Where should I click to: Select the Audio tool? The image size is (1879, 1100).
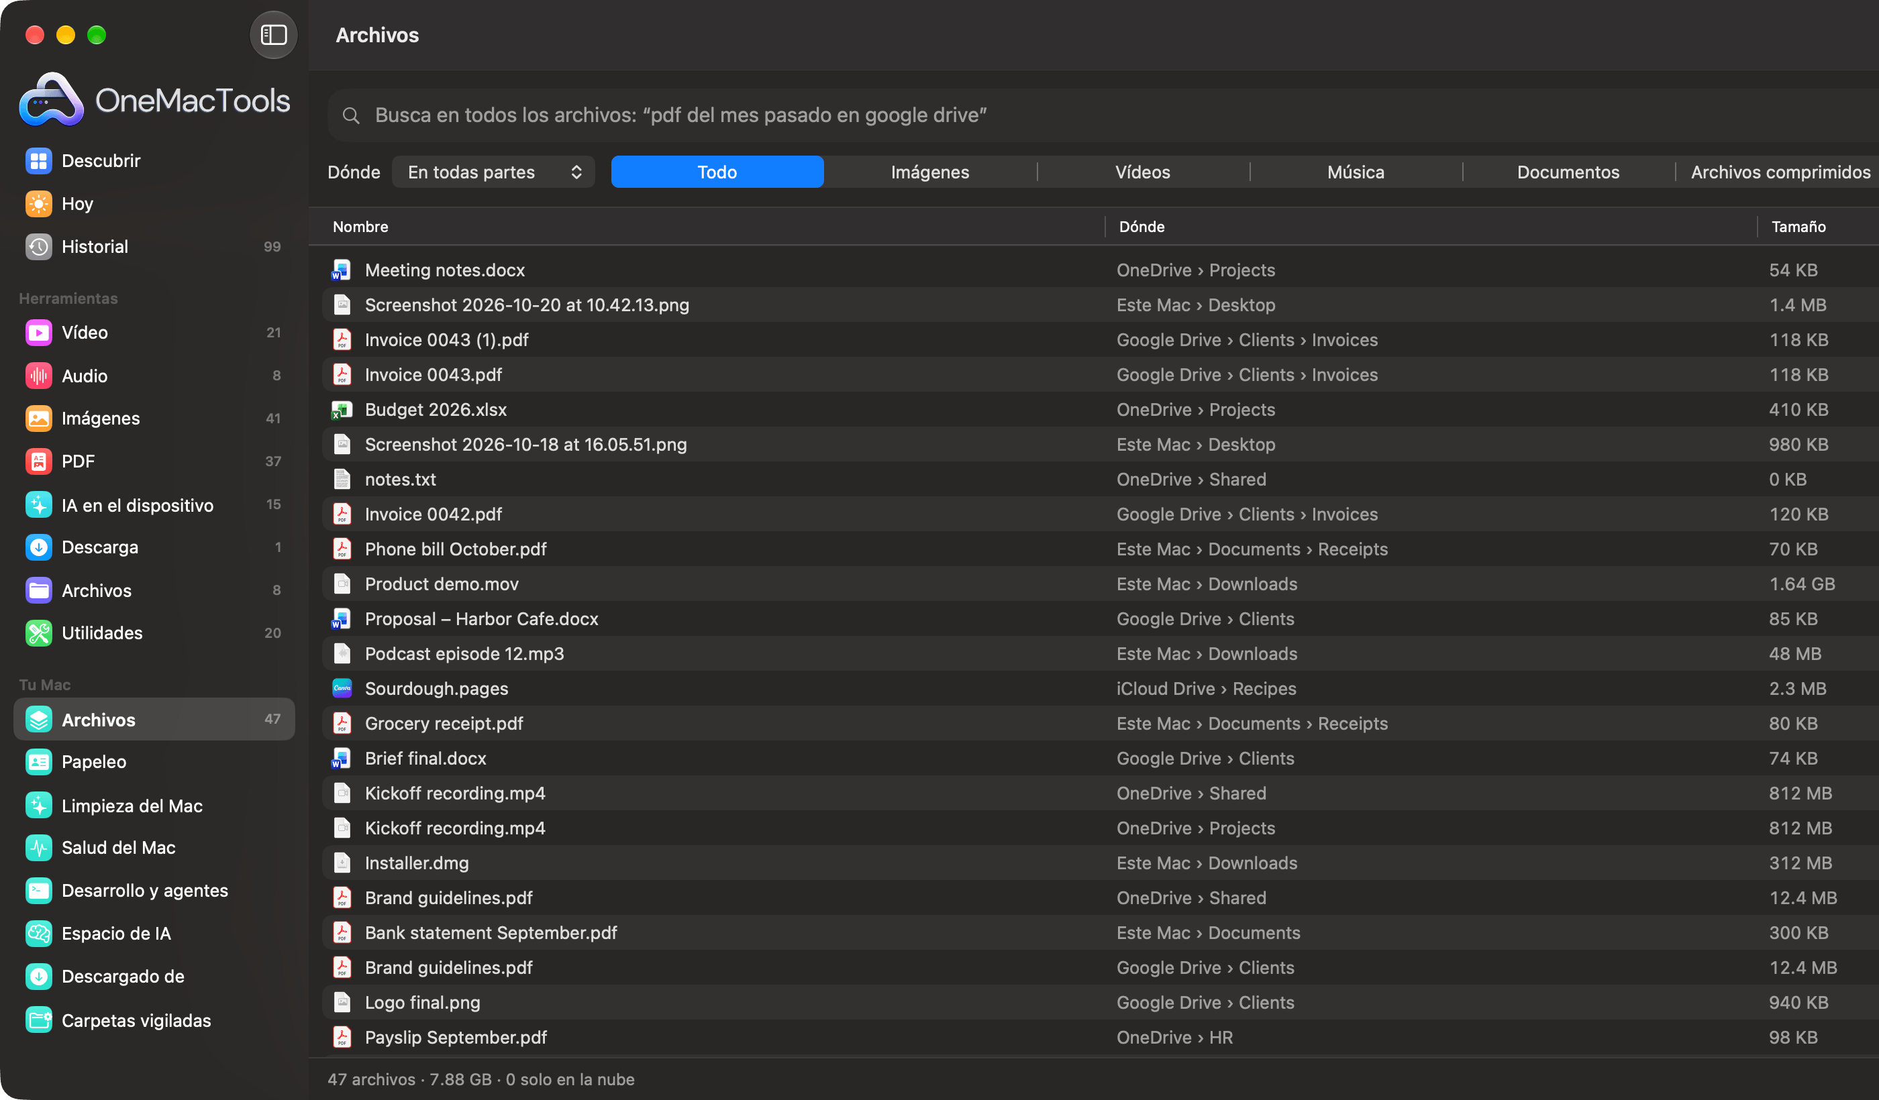(154, 376)
